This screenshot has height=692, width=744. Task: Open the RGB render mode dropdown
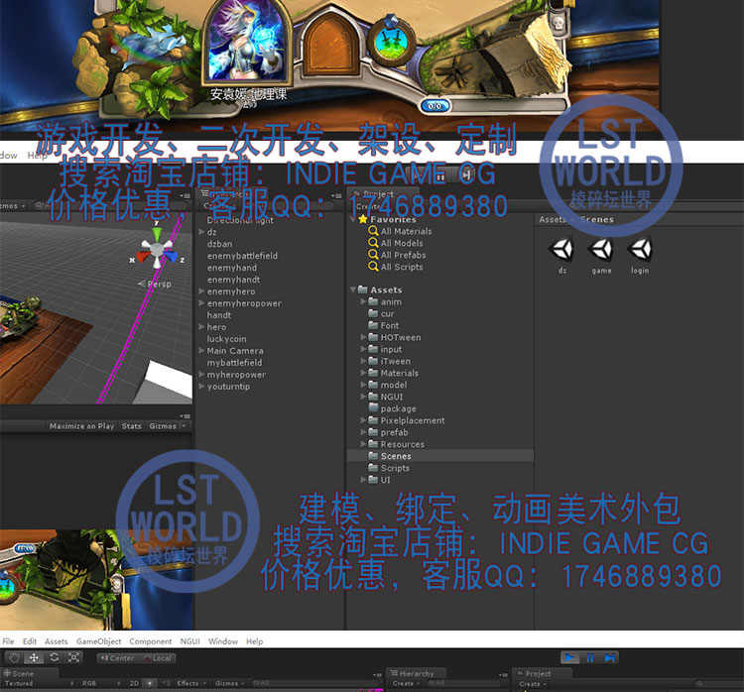[100, 683]
